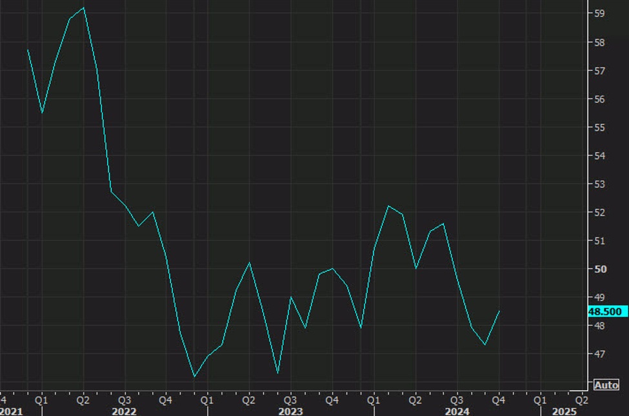Click the Q2 marker under 2023
The width and height of the screenshot is (629, 416).
click(x=248, y=400)
